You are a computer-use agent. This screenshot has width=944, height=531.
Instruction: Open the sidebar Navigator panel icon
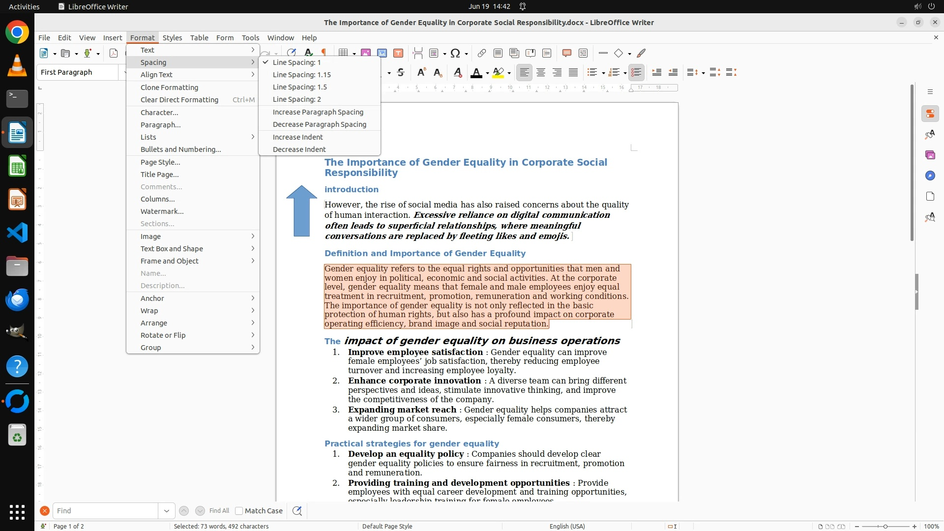point(930,176)
